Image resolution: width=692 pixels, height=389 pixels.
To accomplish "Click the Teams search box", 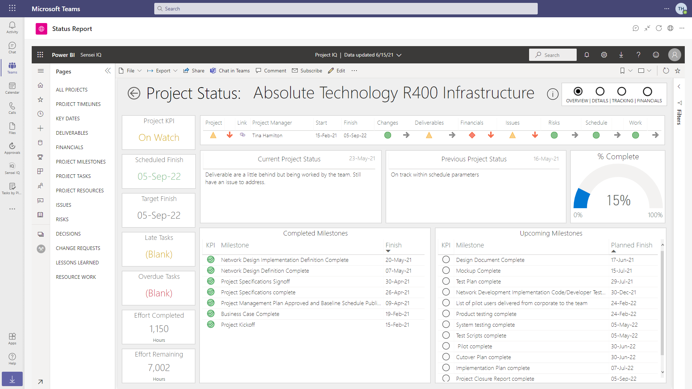I will 346,9.
